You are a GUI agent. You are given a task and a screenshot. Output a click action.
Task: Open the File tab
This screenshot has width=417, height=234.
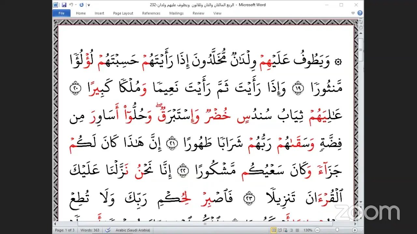tap(61, 13)
